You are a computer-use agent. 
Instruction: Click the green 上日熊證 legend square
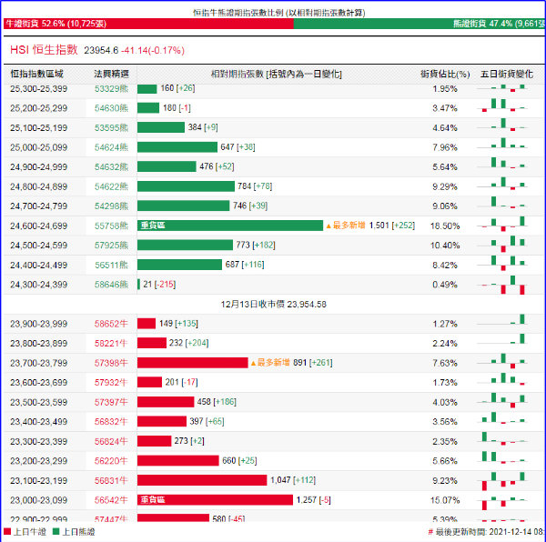coord(56,531)
